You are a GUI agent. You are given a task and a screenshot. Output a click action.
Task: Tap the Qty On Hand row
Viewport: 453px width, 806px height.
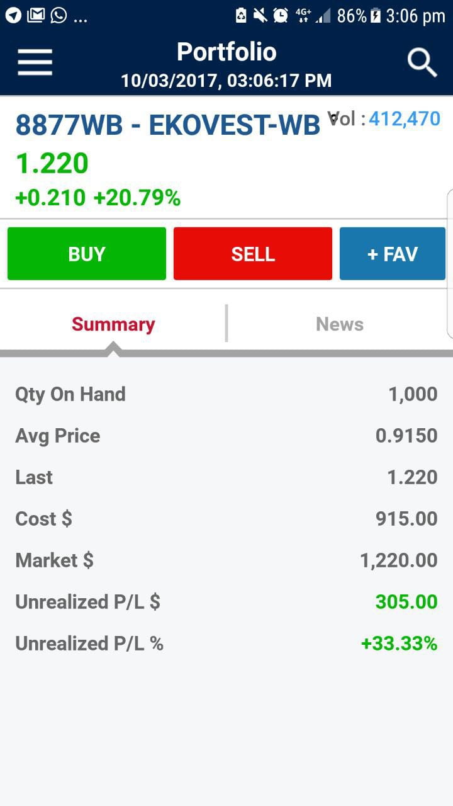[226, 394]
